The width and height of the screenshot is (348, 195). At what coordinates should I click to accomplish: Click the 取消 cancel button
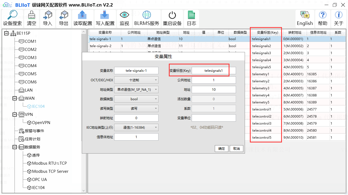coord(237,149)
